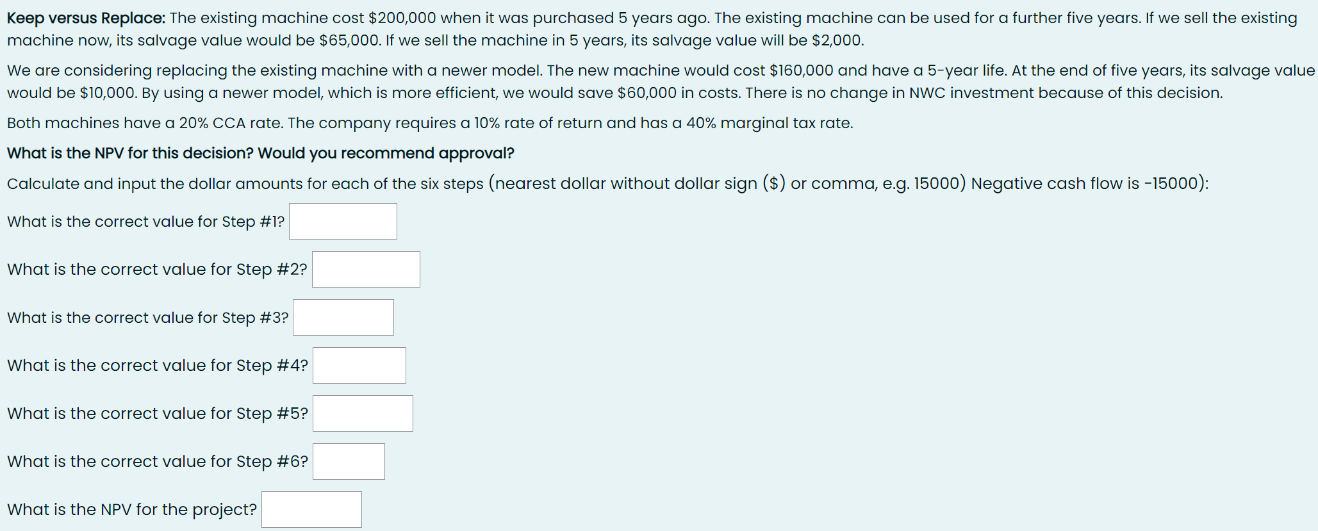Click the NPV for the project label
1318x531 pixels.
tap(130, 509)
